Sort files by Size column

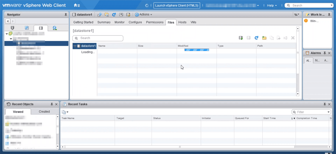coord(157,46)
